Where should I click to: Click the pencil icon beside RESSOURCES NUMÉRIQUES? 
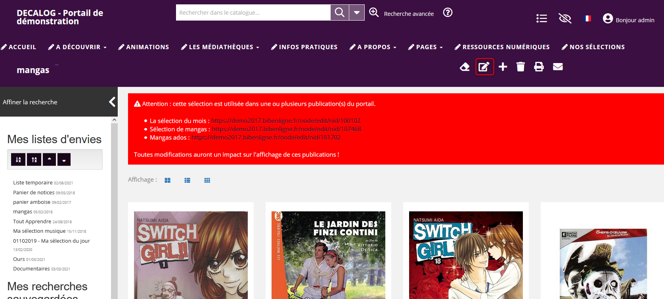[x=457, y=47]
